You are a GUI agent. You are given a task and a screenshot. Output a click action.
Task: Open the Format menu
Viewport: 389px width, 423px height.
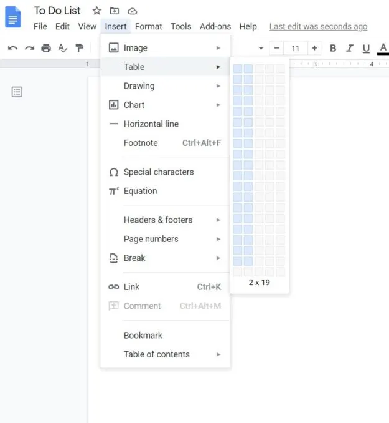pyautogui.click(x=148, y=26)
